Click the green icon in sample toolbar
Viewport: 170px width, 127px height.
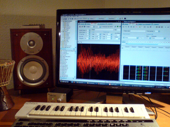[x=117, y=26]
